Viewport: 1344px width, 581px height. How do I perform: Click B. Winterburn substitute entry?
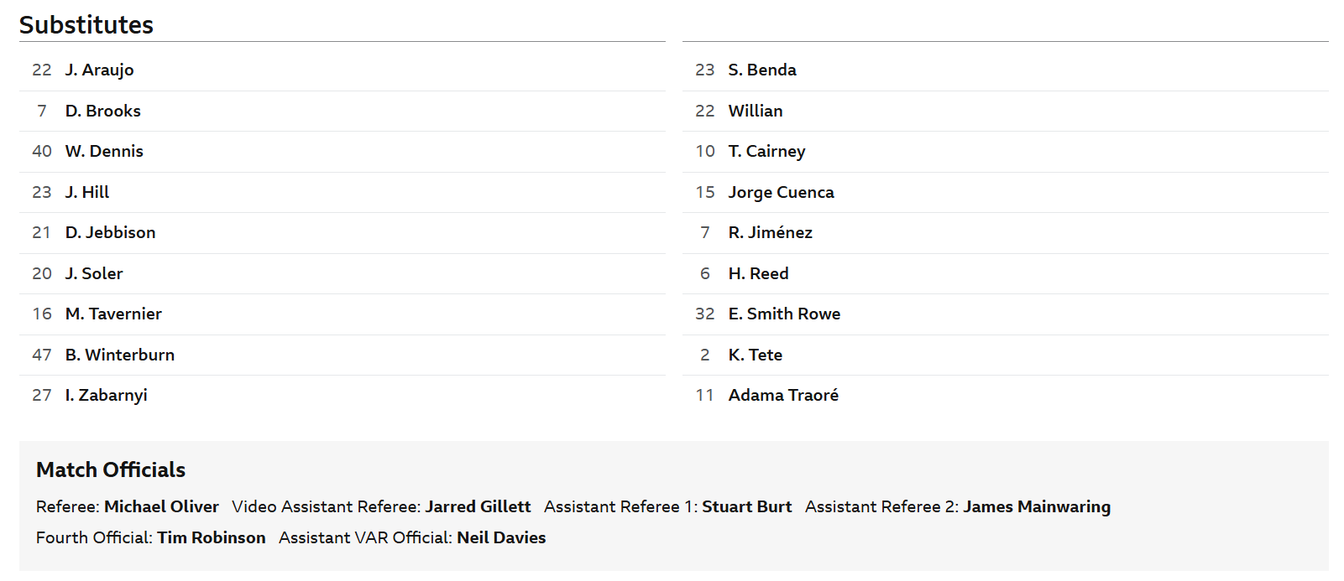(120, 355)
